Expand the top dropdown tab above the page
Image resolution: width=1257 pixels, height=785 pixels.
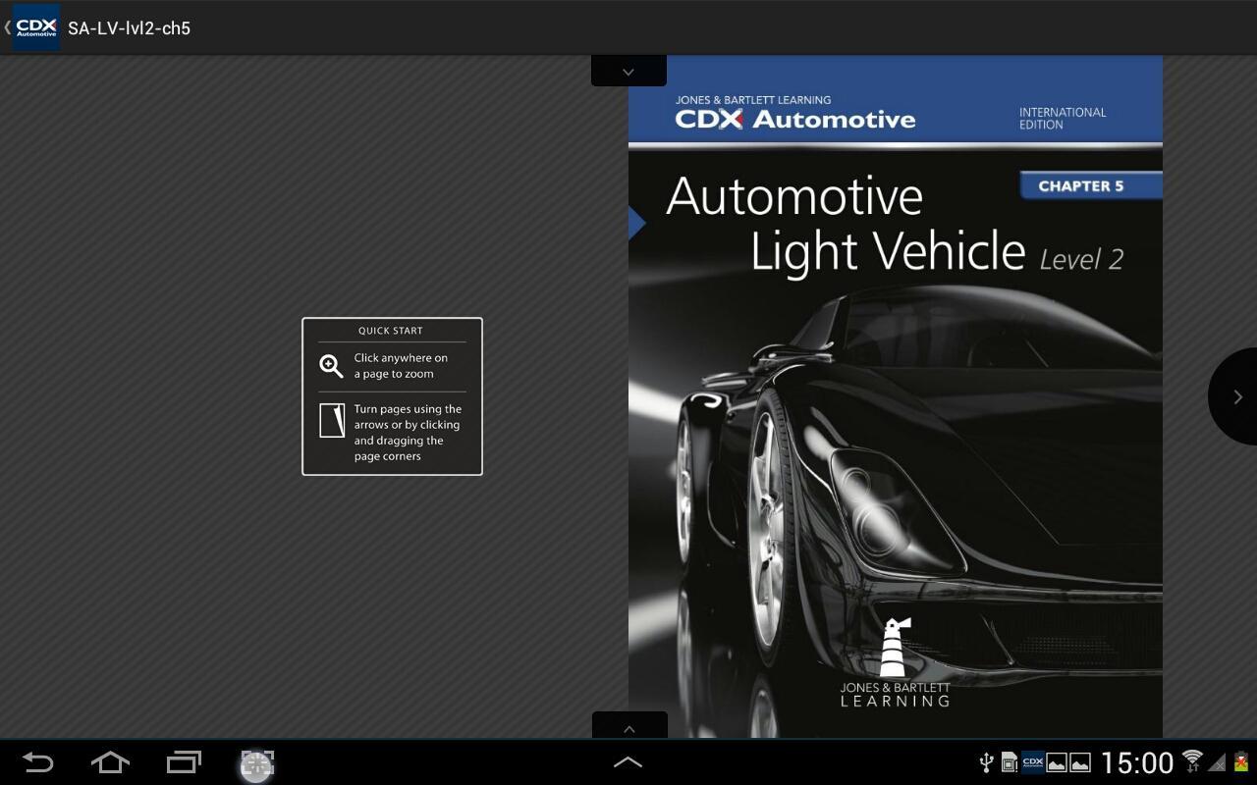[628, 71]
